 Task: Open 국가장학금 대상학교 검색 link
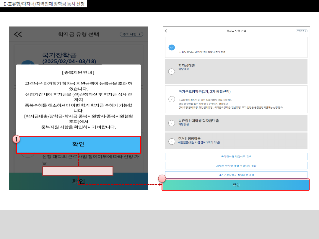tap(236, 156)
